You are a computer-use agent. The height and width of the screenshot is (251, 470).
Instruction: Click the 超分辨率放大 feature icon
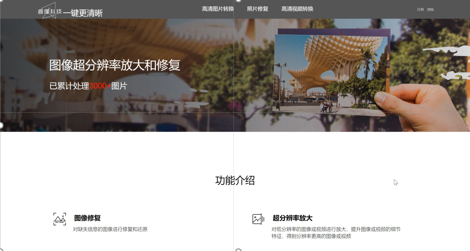point(258,219)
